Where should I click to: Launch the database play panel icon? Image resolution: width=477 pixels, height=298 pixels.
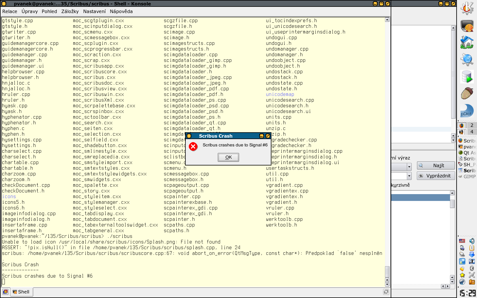coord(467,77)
